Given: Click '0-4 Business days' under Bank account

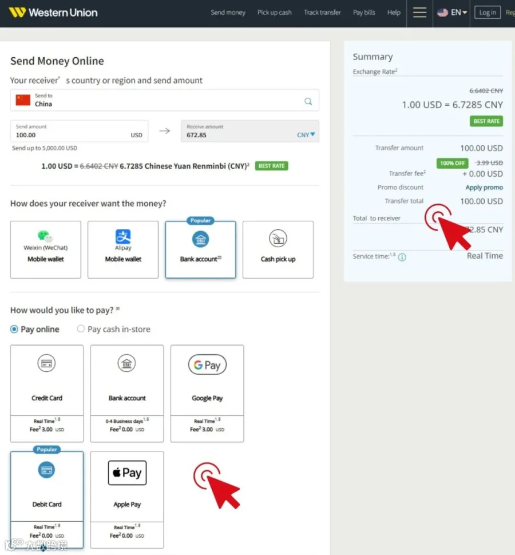Looking at the screenshot, I should pos(126,421).
